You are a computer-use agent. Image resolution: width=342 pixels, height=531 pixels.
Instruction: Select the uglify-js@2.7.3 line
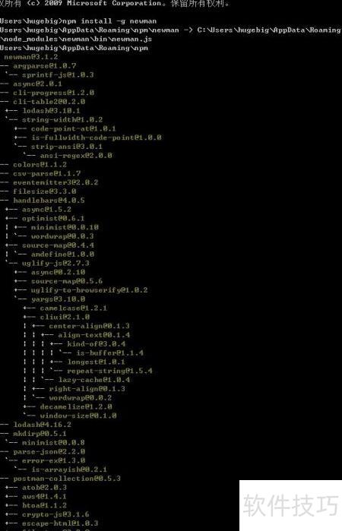55,263
